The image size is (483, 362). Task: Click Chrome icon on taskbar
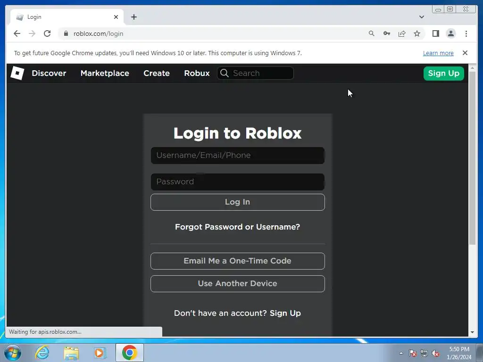(129, 353)
